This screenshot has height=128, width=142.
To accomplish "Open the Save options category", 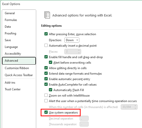I will pyautogui.click(x=8, y=40).
